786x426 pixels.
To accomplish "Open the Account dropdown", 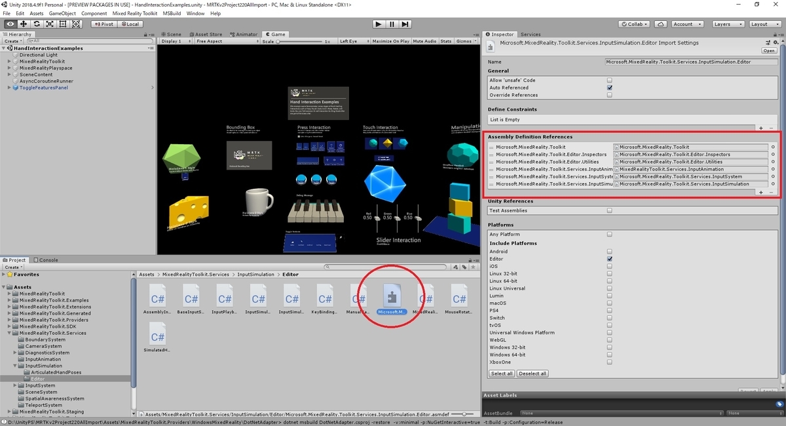I will (x=686, y=24).
